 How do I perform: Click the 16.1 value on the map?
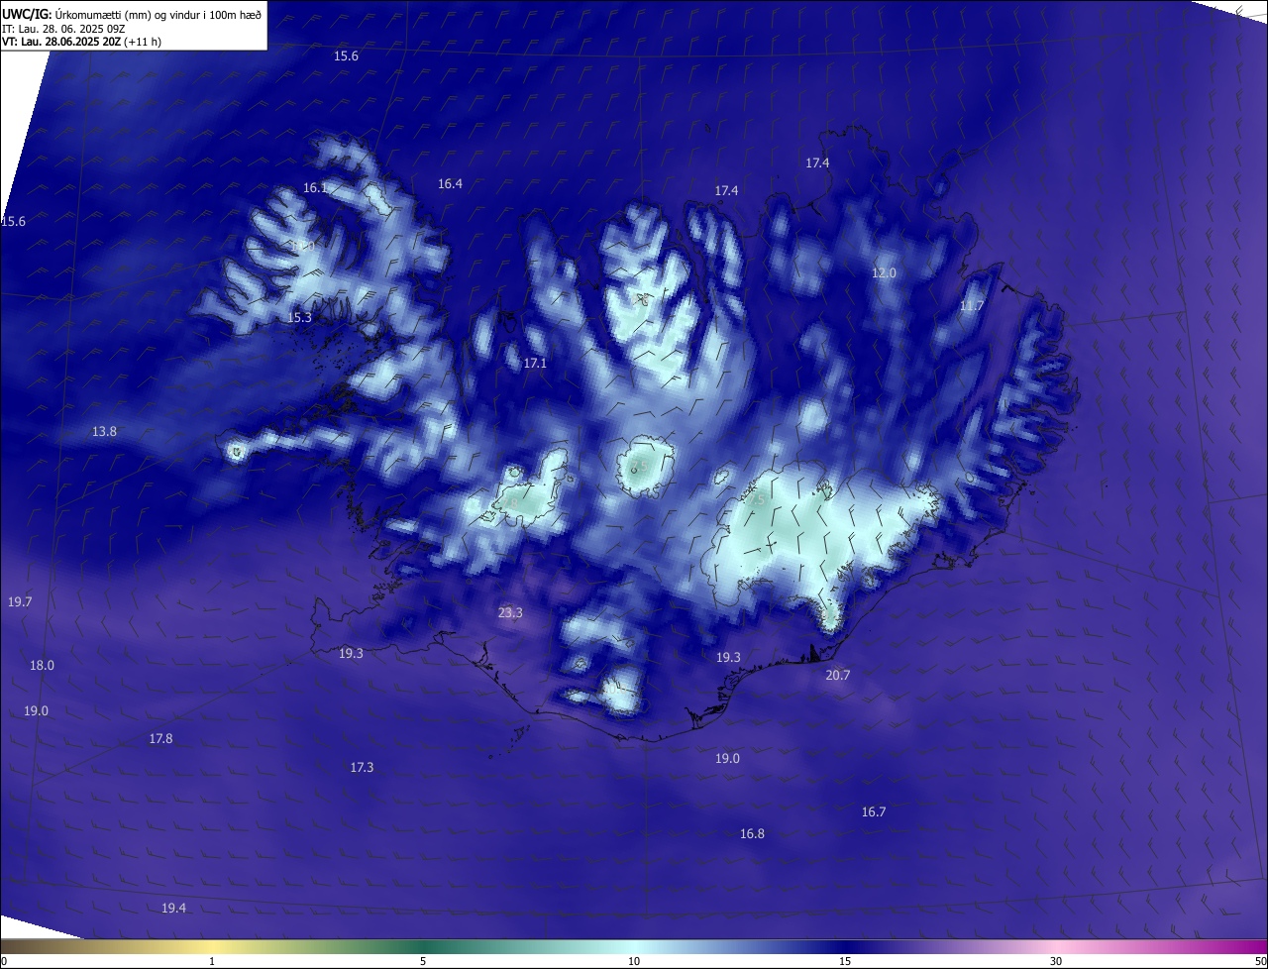click(x=315, y=187)
